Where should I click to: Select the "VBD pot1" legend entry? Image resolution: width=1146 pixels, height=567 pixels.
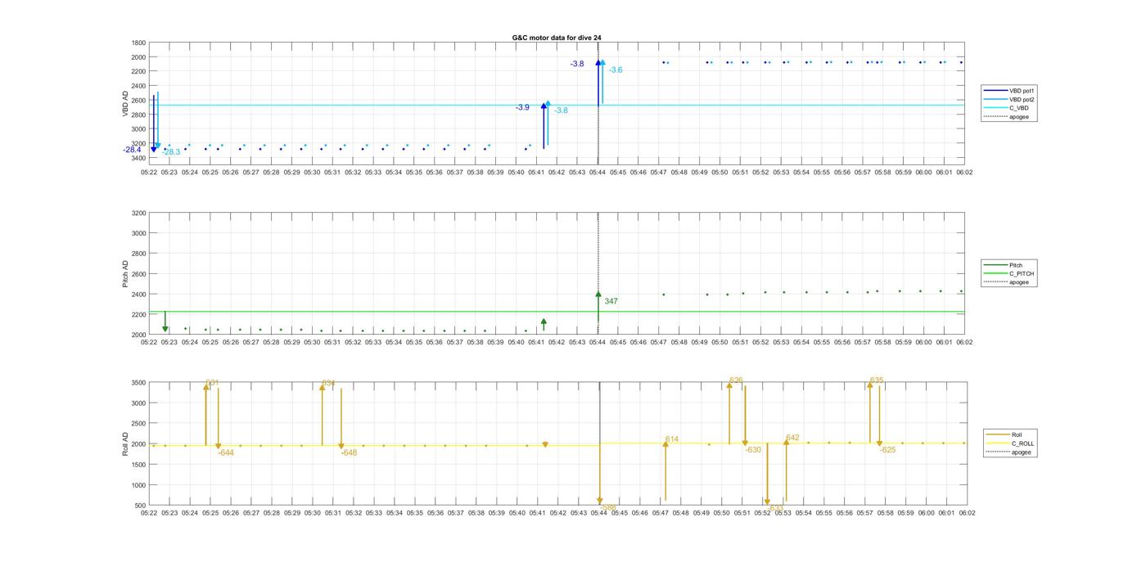tap(1009, 91)
